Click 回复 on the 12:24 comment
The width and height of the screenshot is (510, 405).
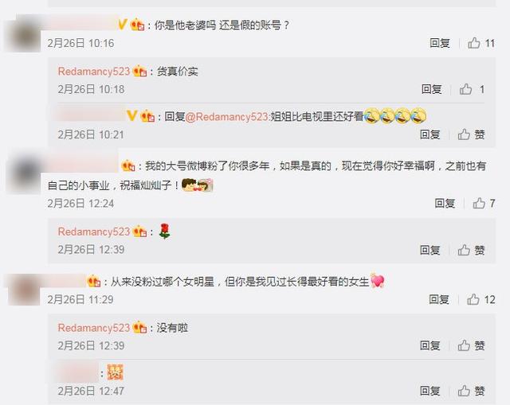tap(445, 204)
